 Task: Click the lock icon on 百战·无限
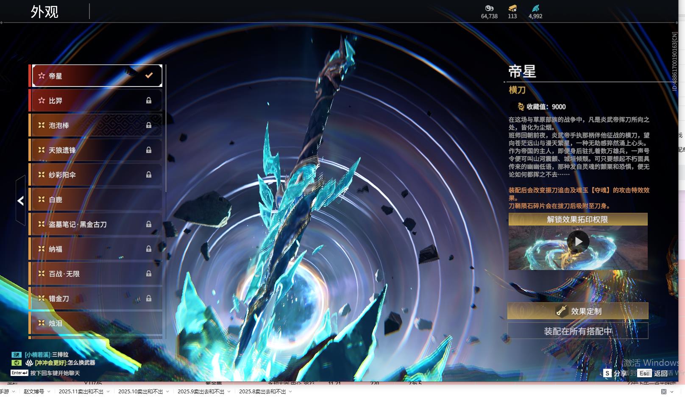point(149,273)
